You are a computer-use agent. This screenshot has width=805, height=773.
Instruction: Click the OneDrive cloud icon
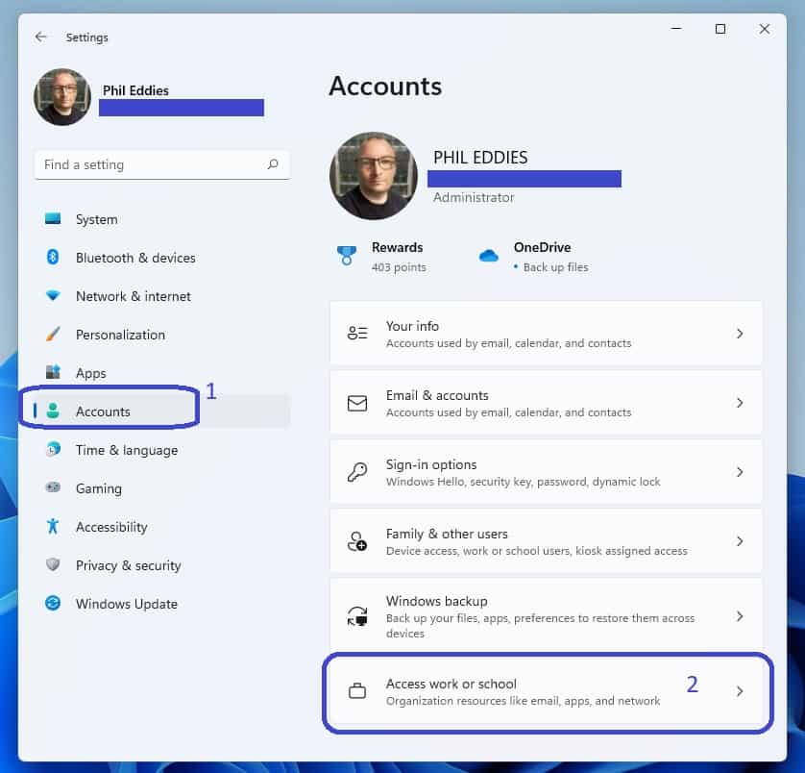(x=488, y=255)
